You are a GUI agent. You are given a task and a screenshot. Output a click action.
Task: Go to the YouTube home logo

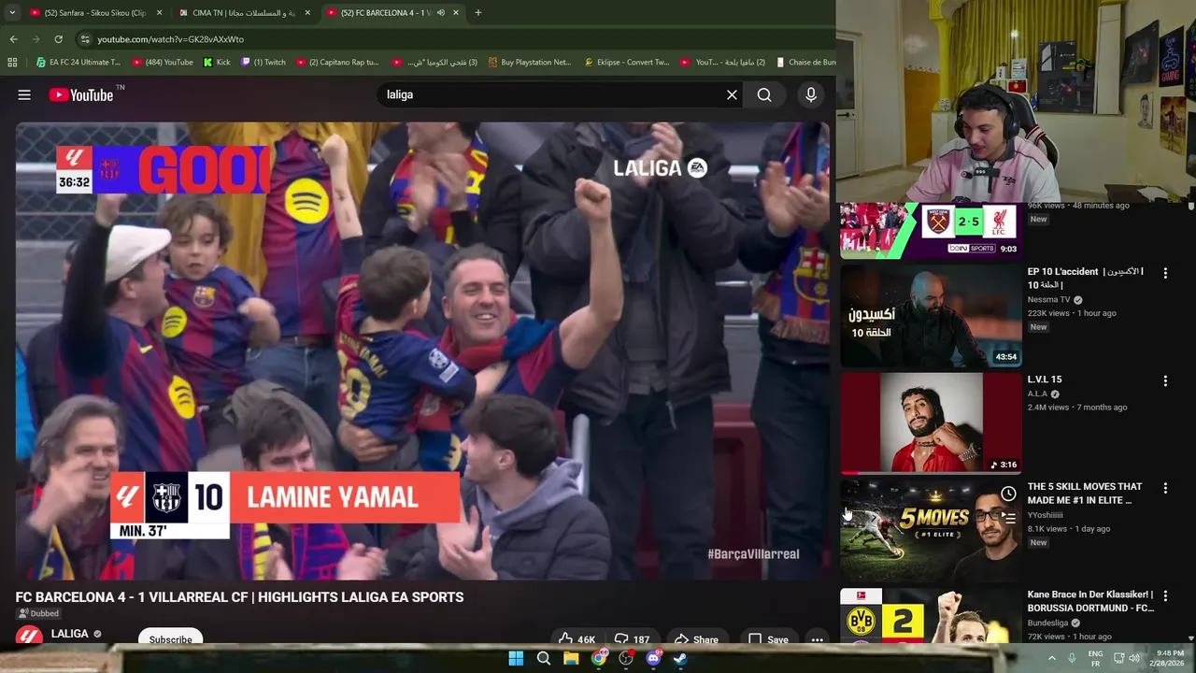click(x=80, y=94)
